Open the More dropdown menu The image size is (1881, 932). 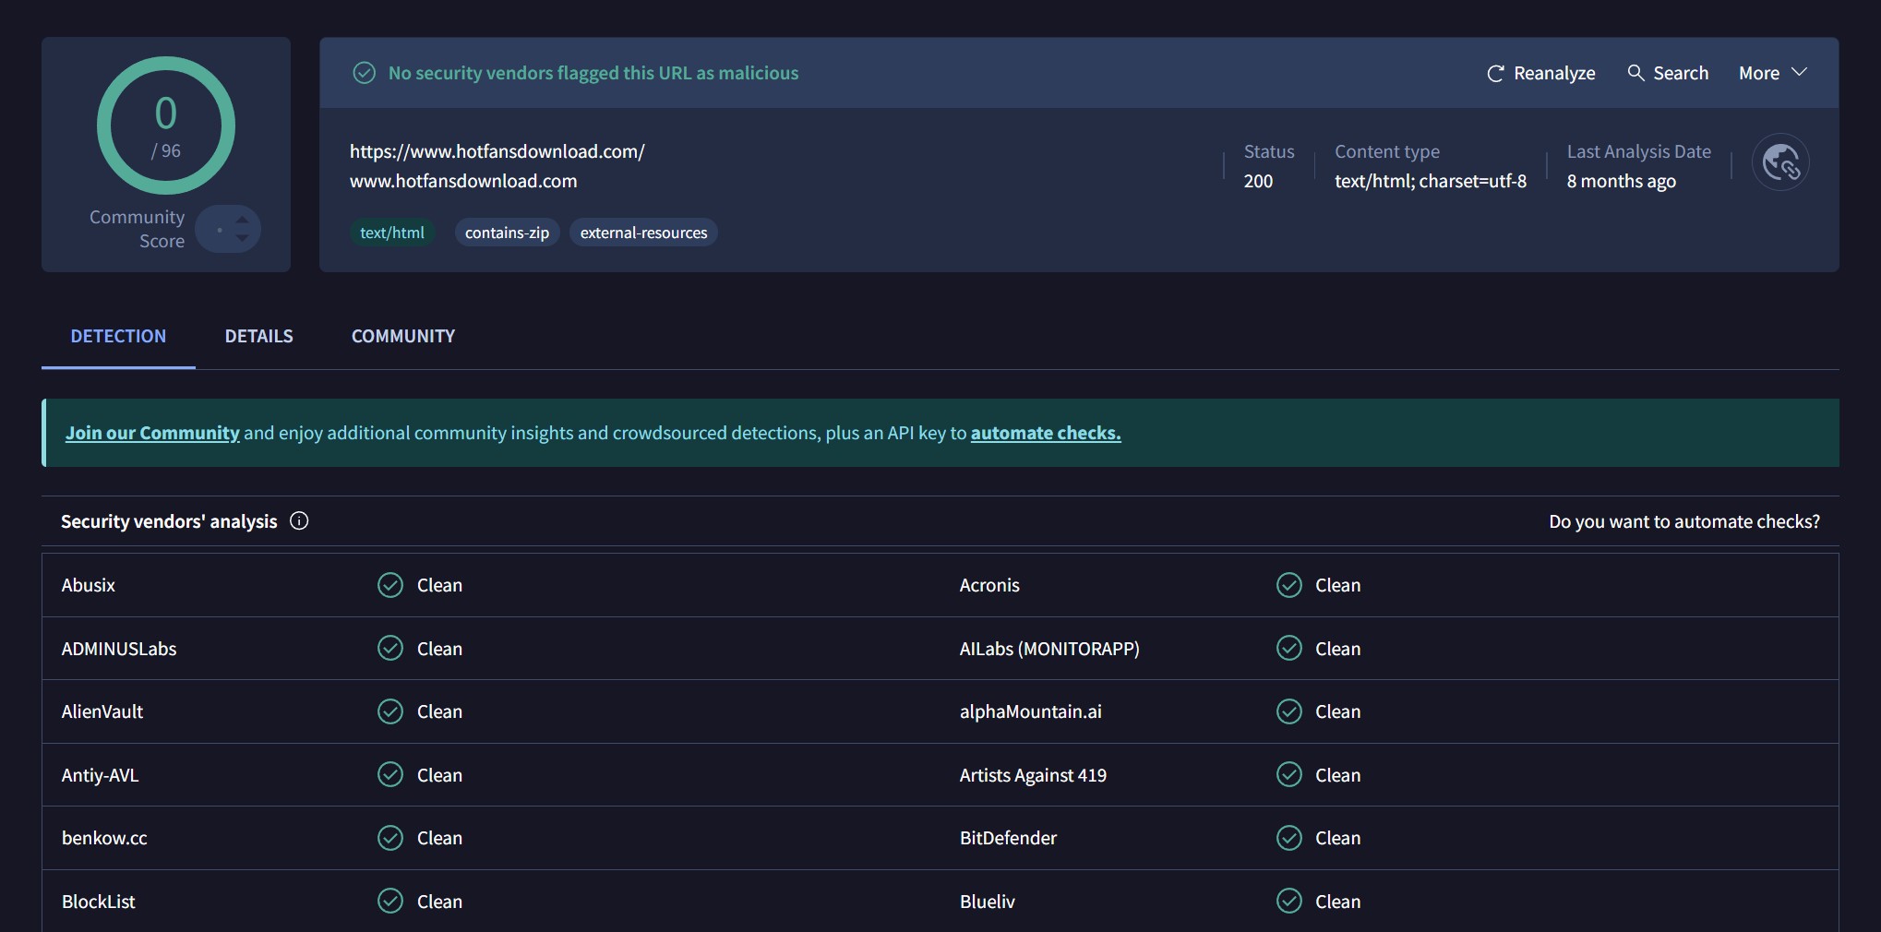(1772, 73)
